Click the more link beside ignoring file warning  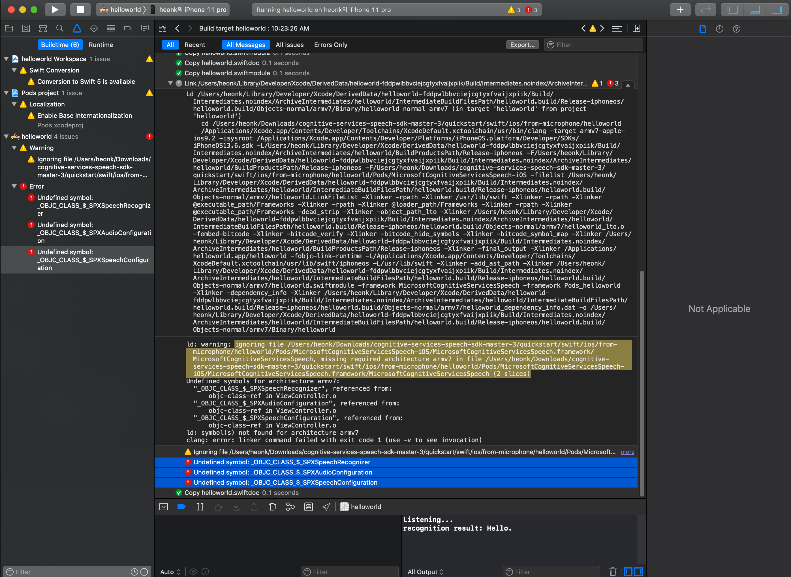(627, 452)
